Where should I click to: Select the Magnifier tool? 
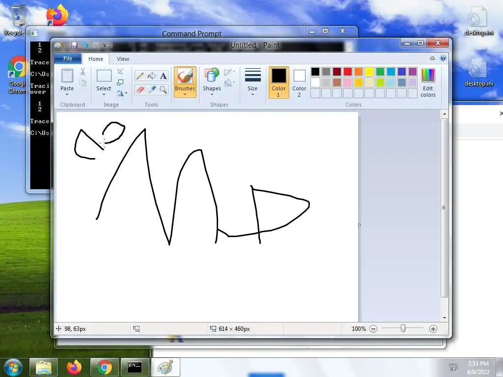pos(163,89)
